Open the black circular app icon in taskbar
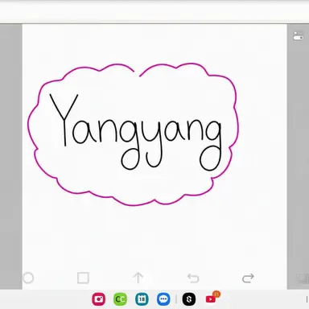The image size is (309, 309). (x=189, y=299)
